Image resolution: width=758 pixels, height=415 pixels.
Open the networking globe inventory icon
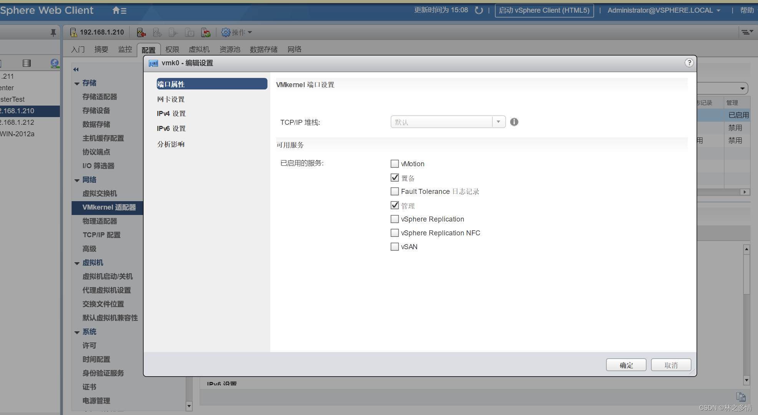pyautogui.click(x=55, y=63)
